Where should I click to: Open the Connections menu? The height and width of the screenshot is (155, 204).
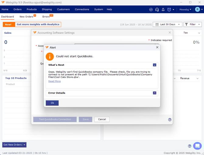point(82,9)
